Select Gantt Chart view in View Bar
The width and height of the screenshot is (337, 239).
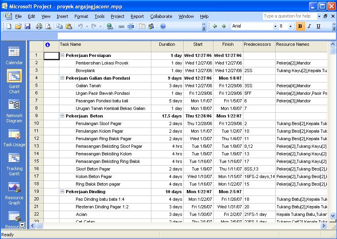click(x=14, y=82)
